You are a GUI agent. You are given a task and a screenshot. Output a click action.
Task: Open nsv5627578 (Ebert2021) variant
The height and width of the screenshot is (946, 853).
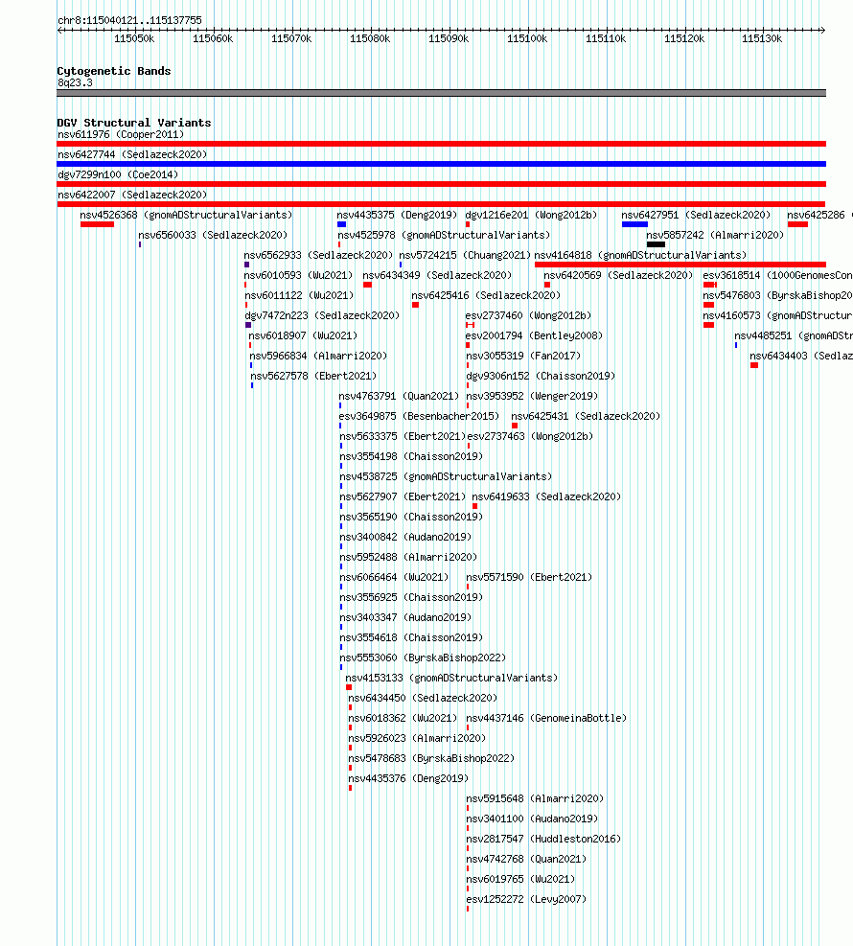tap(313, 376)
